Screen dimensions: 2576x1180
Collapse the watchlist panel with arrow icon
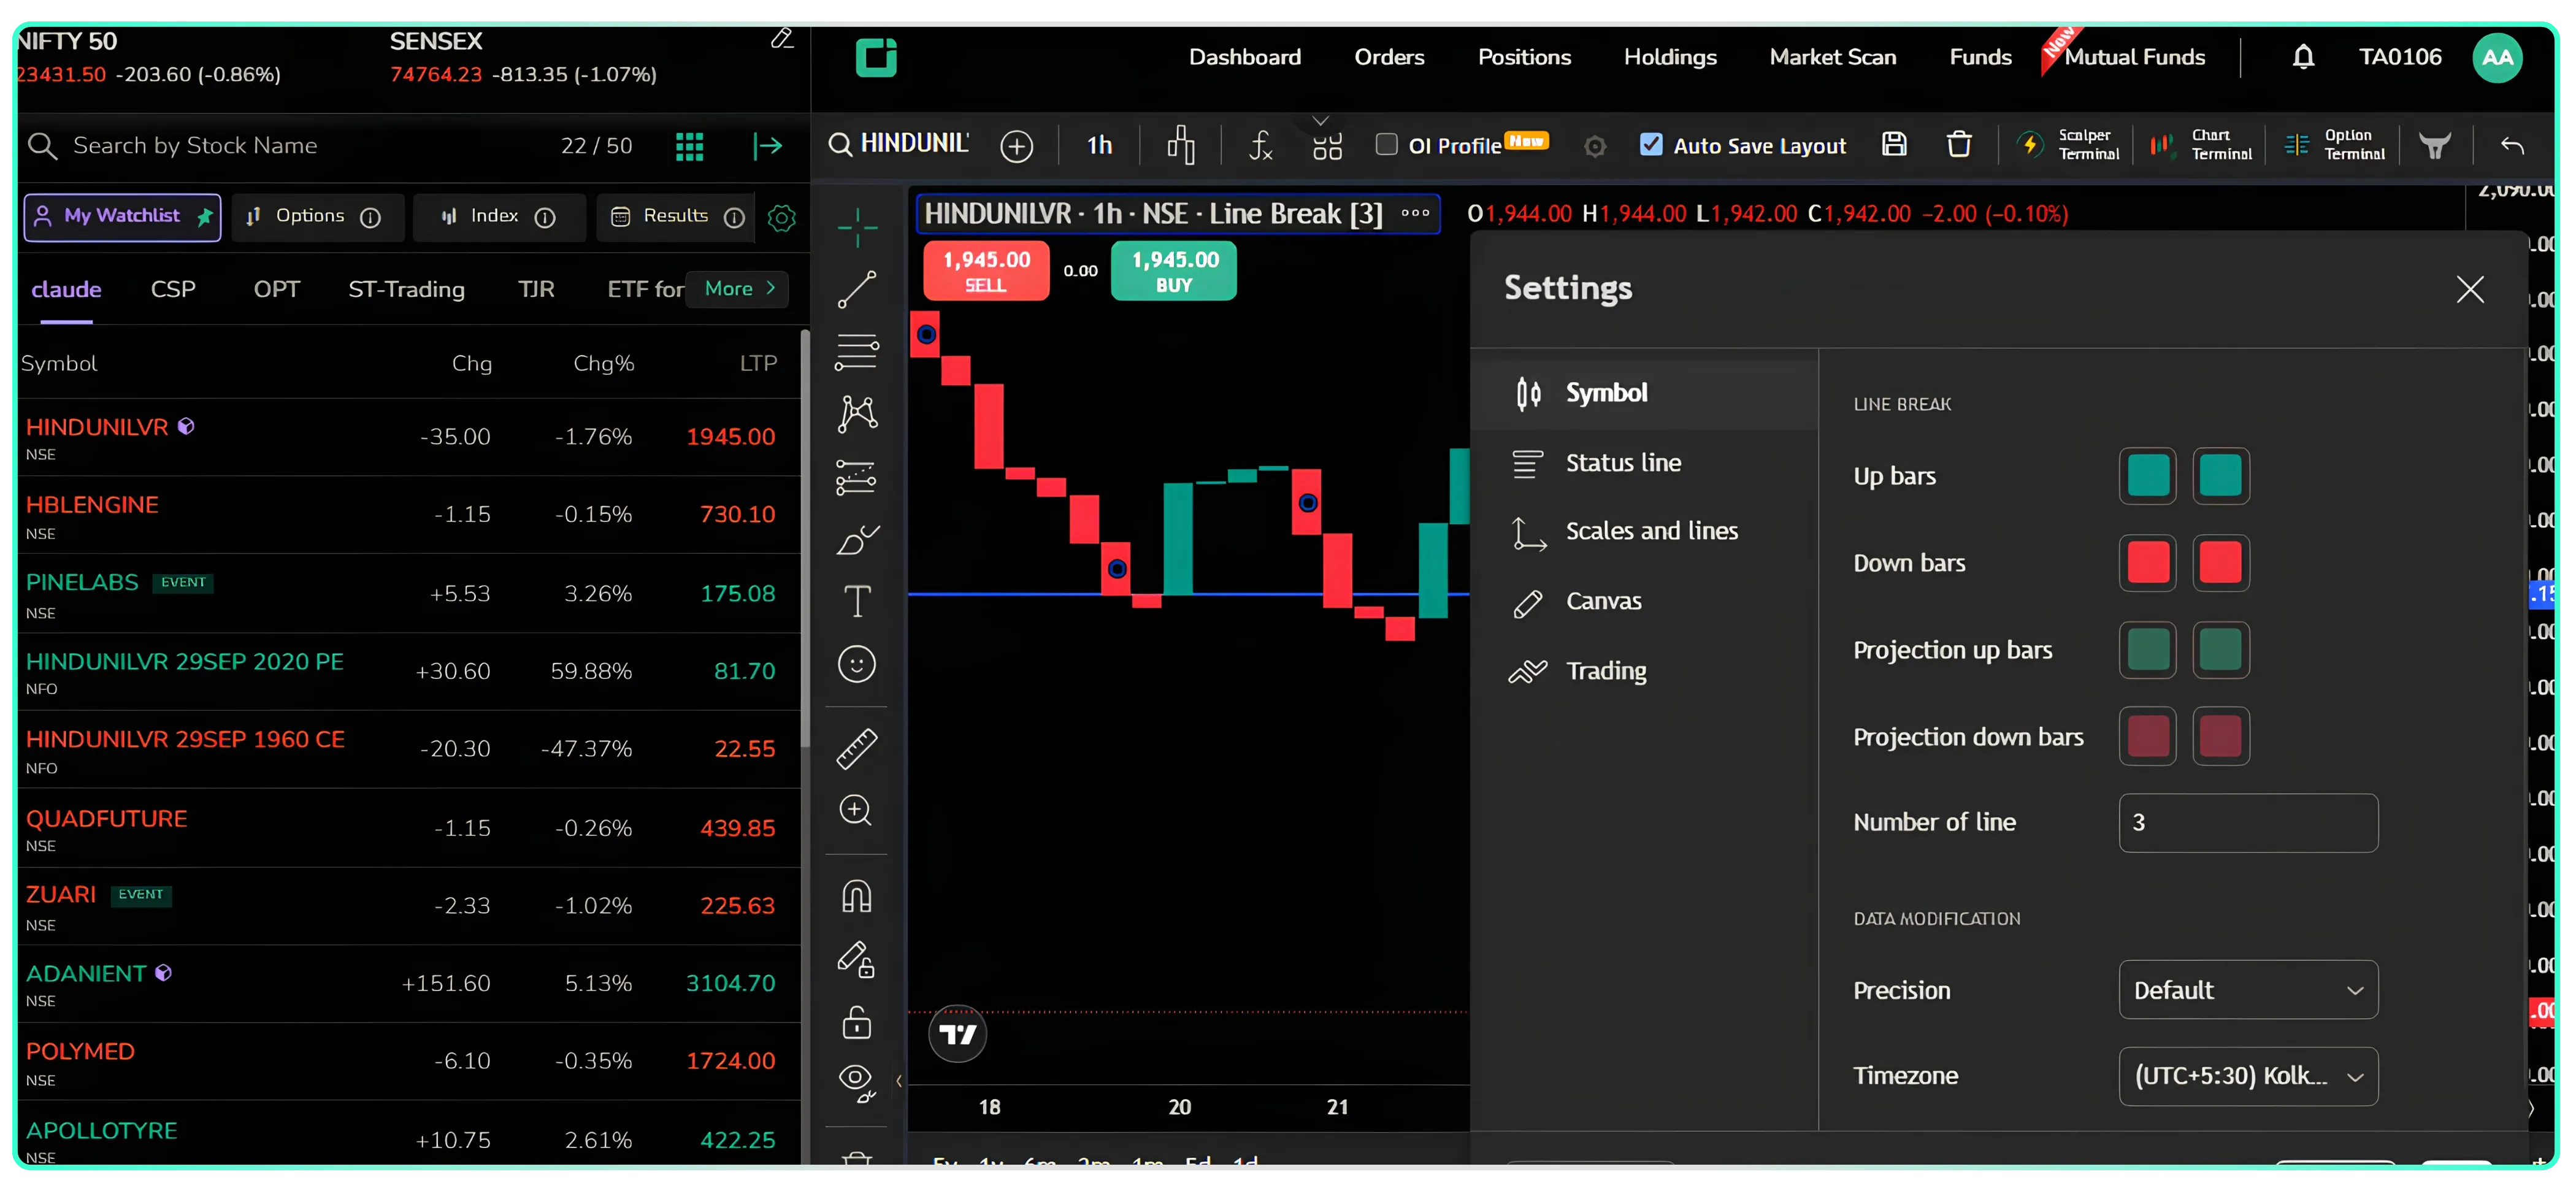click(767, 146)
